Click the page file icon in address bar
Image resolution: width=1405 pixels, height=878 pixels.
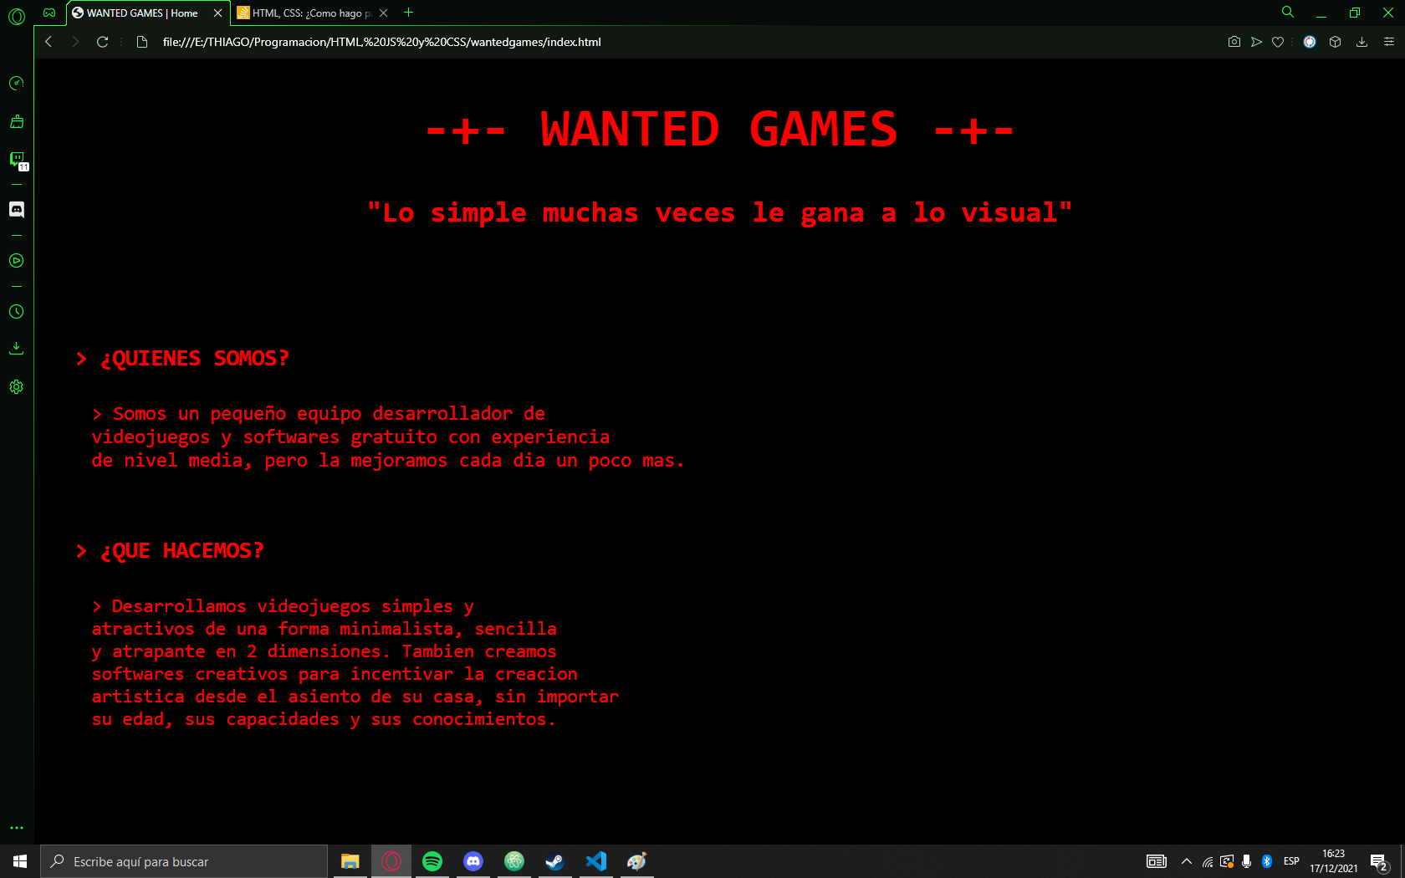coord(142,42)
